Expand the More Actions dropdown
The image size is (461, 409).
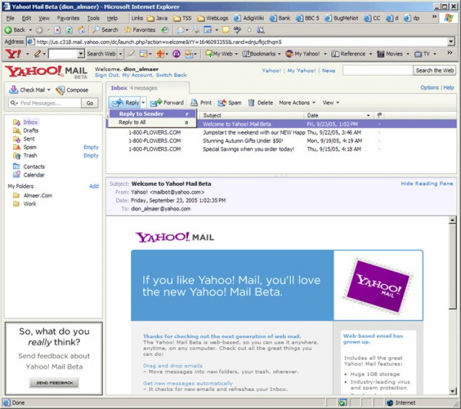tap(314, 102)
